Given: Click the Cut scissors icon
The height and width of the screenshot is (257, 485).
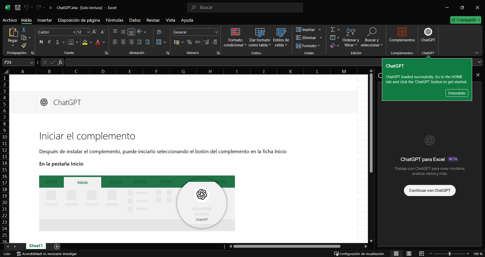Looking at the screenshot, I should (24, 30).
